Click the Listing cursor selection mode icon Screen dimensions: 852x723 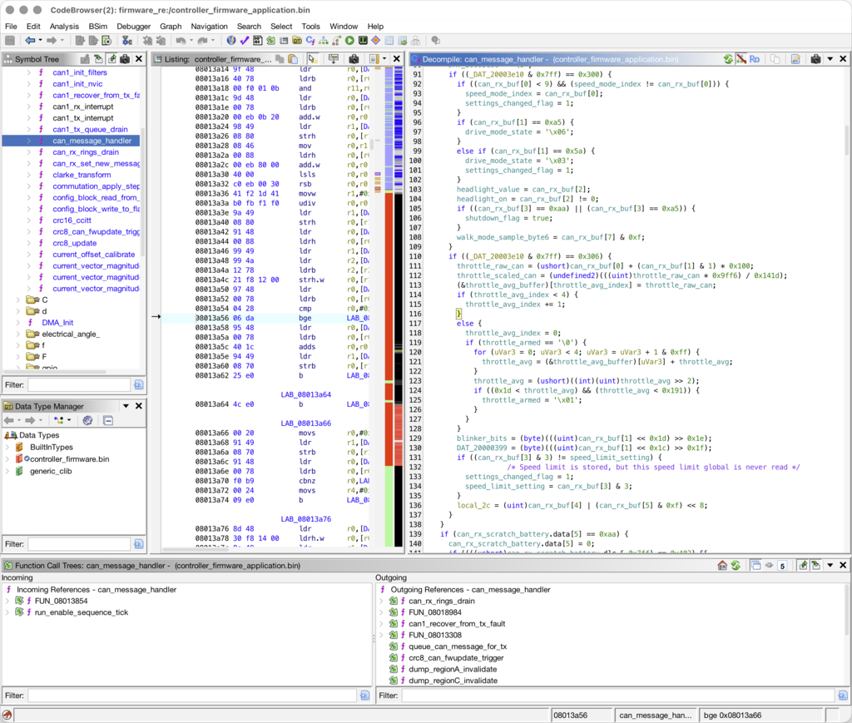[x=312, y=59]
